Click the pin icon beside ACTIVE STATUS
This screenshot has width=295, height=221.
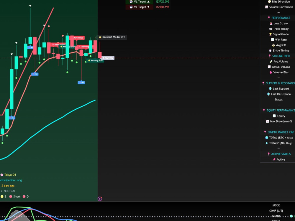point(269,154)
